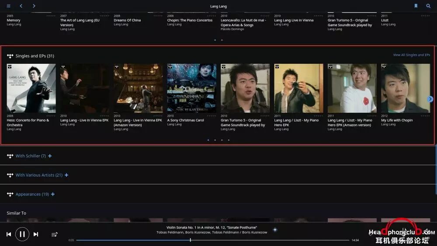
Task: Click the bookmark icon
Action: [416, 6]
